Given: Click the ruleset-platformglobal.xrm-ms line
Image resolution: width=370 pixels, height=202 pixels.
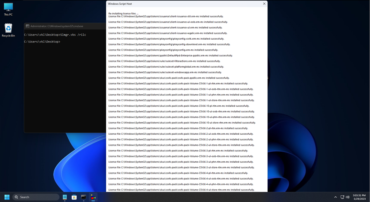Looking at the screenshot, I should click(166, 67).
